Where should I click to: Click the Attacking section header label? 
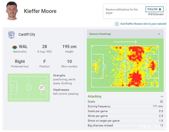tap(94, 96)
